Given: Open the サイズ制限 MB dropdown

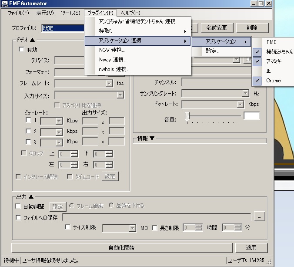Looking at the screenshot, I should pos(133,228).
